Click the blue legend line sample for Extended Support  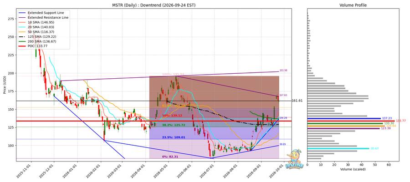(22, 13)
